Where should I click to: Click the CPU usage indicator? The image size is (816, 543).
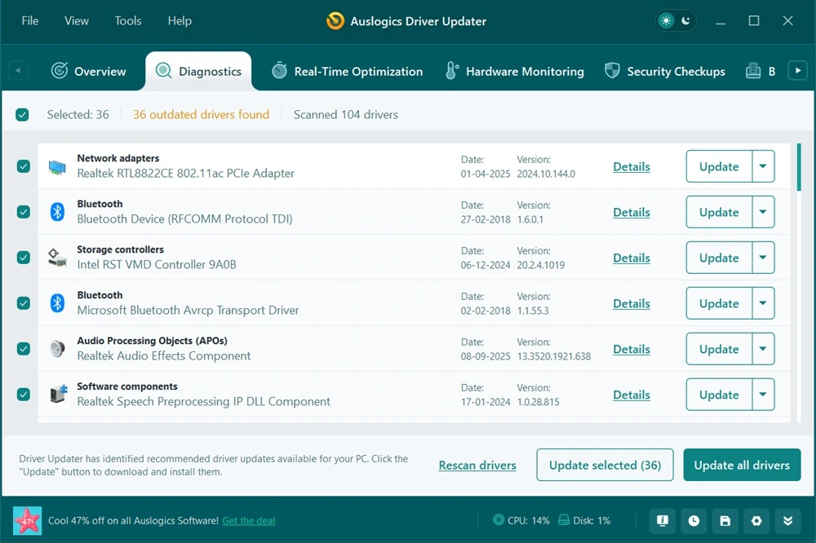[x=521, y=520]
